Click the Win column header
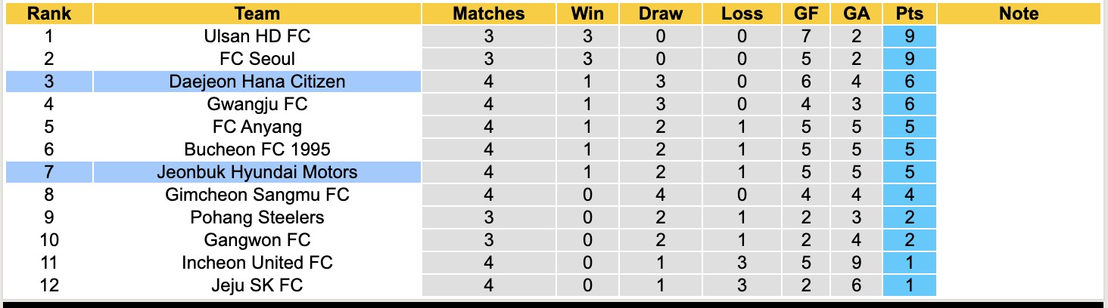The height and width of the screenshot is (308, 1108). point(588,14)
